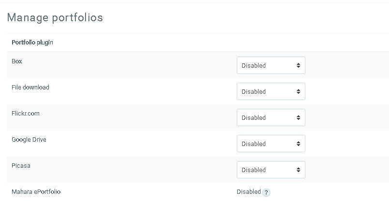Click the arrow icon on Google Drive dropdown
The image size is (389, 204).
[x=298, y=144]
